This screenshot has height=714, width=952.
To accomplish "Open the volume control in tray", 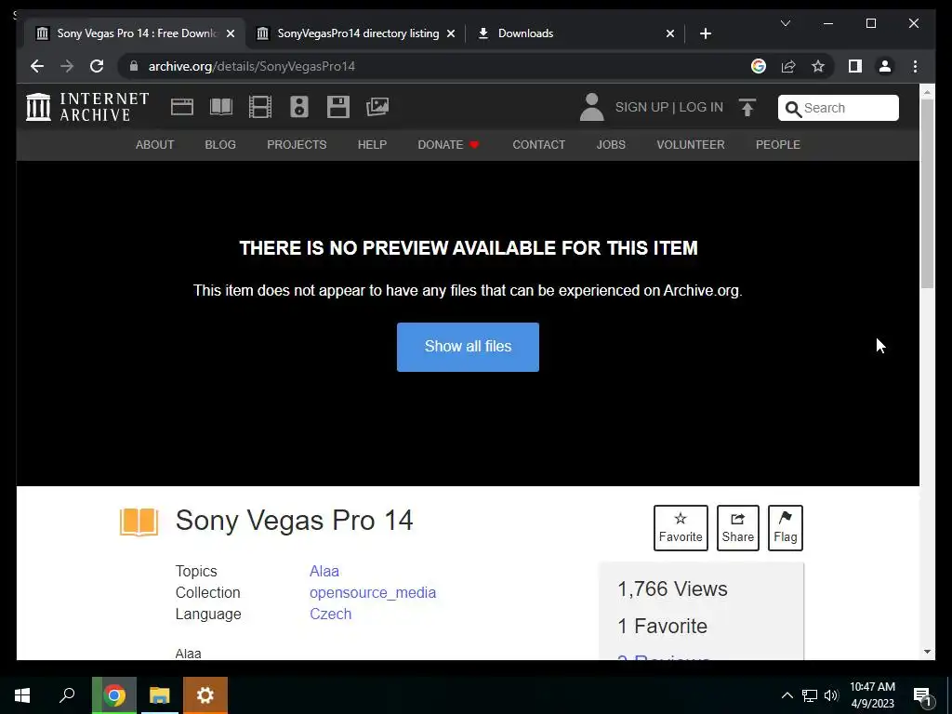I will (x=831, y=695).
